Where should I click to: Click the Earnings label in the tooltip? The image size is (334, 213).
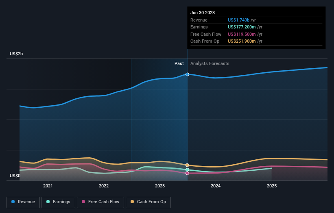(x=199, y=27)
